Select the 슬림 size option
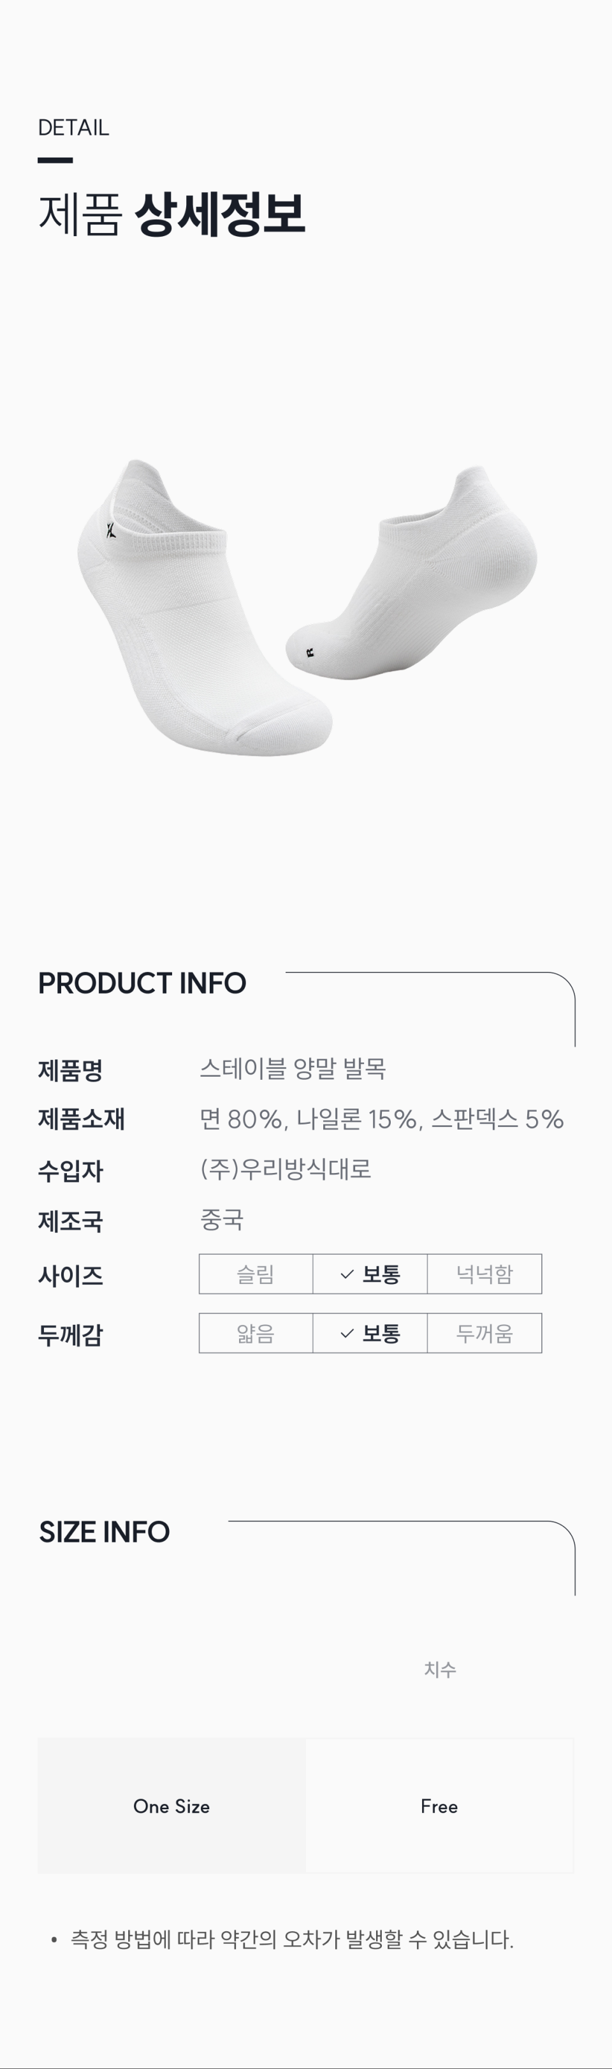 tap(256, 1274)
